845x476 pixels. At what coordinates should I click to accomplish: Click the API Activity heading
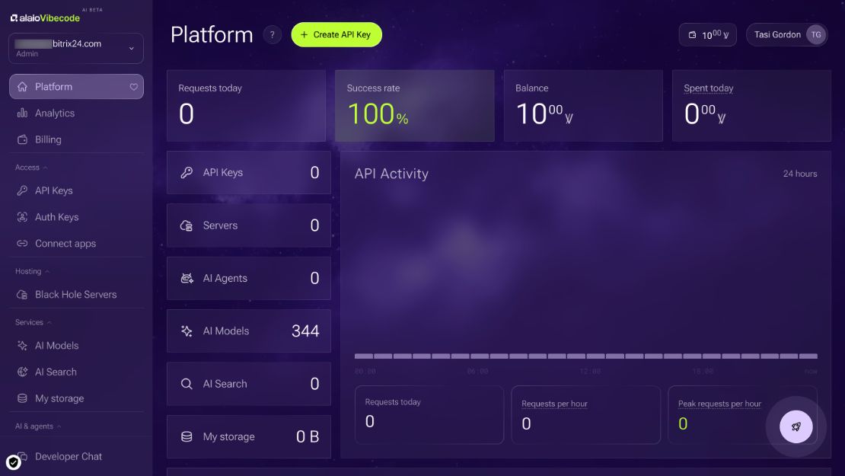pos(391,174)
